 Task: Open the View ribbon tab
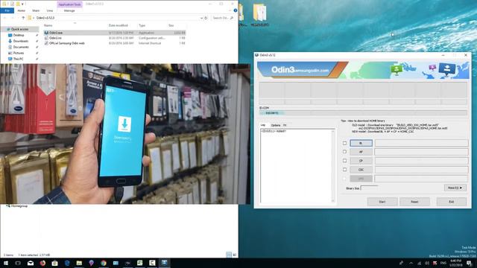[50, 10]
